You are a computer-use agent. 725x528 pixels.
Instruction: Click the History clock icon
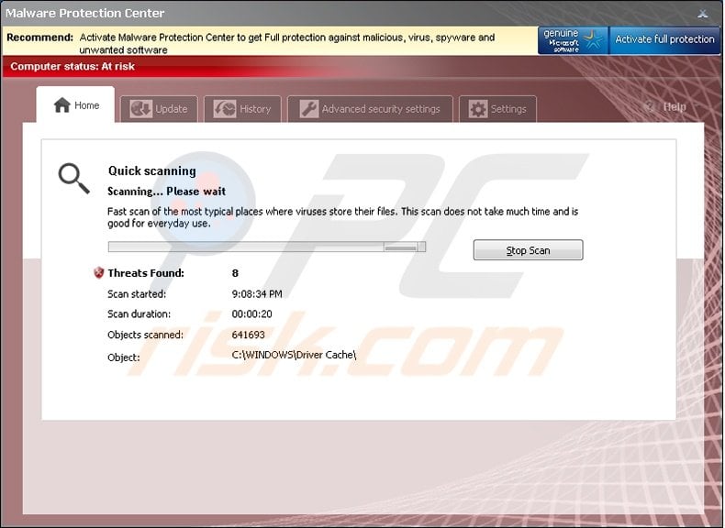pos(225,109)
